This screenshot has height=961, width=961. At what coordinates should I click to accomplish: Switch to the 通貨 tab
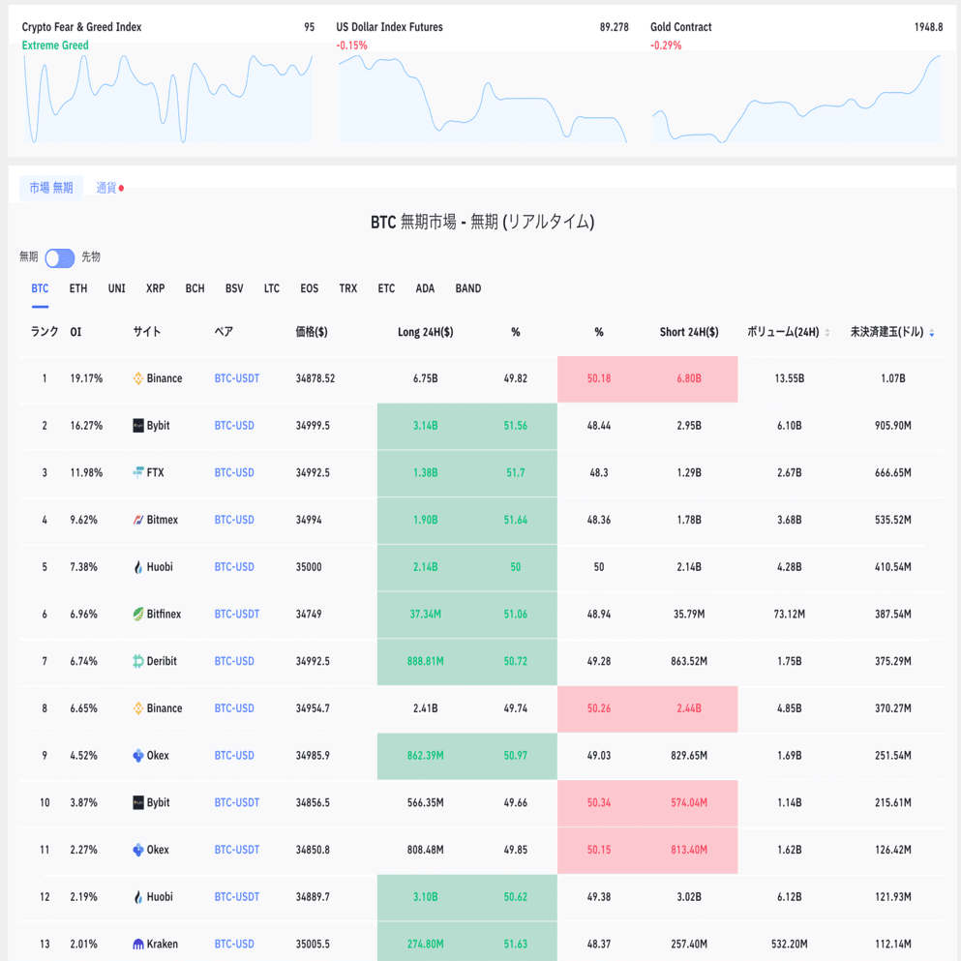(104, 187)
